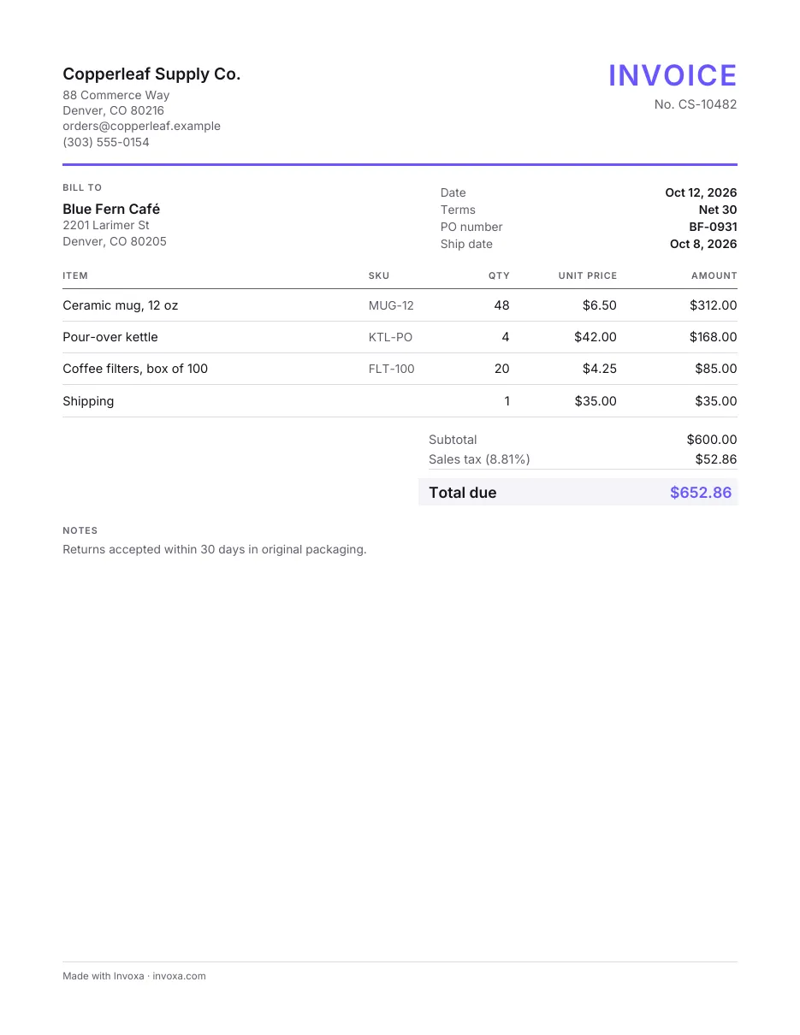Select the $85.00 amount
This screenshot has width=800, height=1035.
tap(716, 369)
